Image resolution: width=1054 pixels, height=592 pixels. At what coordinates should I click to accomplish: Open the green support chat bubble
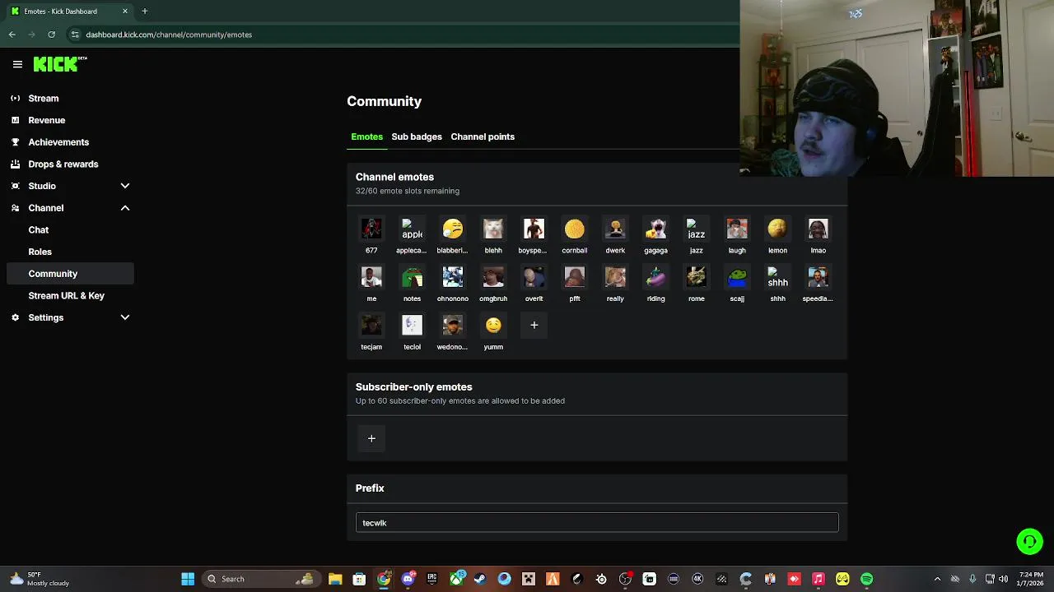point(1029,541)
